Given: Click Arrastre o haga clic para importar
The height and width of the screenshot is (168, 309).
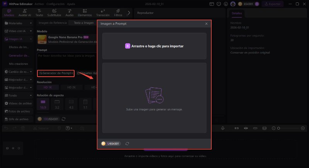Looking at the screenshot, I should click(x=154, y=46).
